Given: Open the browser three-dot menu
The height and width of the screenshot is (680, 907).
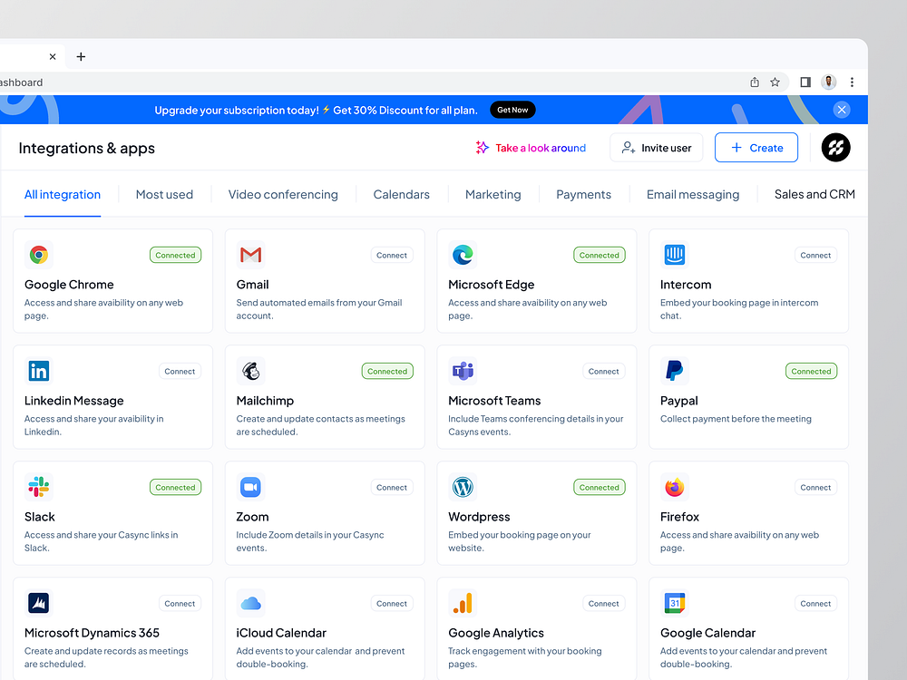Looking at the screenshot, I should click(852, 83).
